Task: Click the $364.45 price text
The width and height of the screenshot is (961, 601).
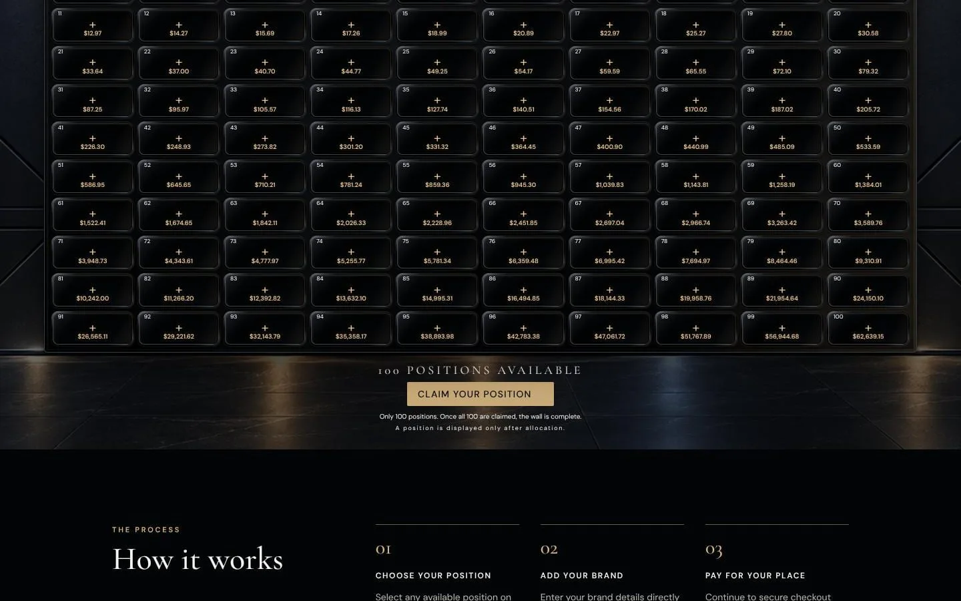Action: (523, 147)
